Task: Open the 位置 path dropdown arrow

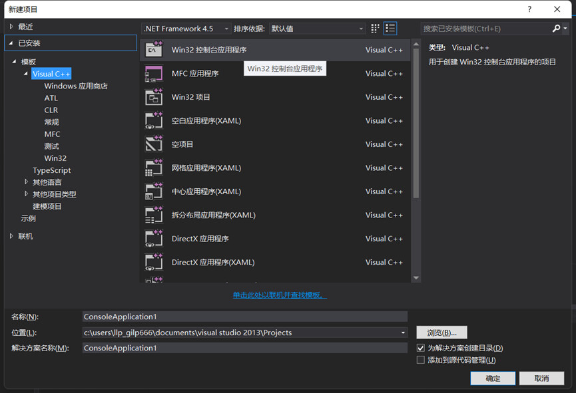Action: tap(403, 332)
